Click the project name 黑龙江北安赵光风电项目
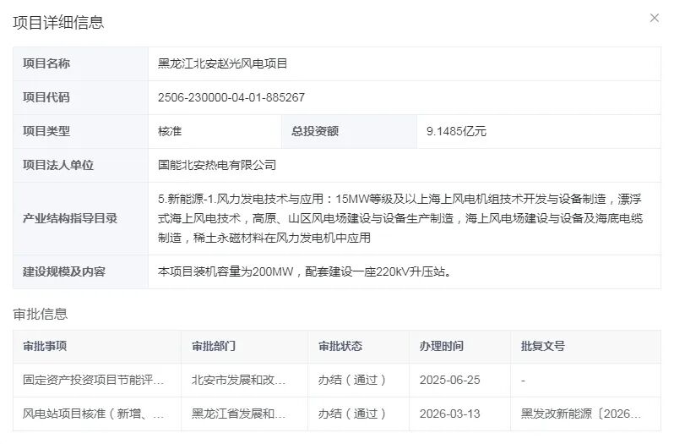Viewport: 674px width, 444px height. [223, 63]
